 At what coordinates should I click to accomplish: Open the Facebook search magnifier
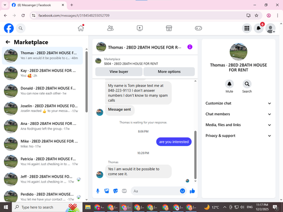point(20,28)
